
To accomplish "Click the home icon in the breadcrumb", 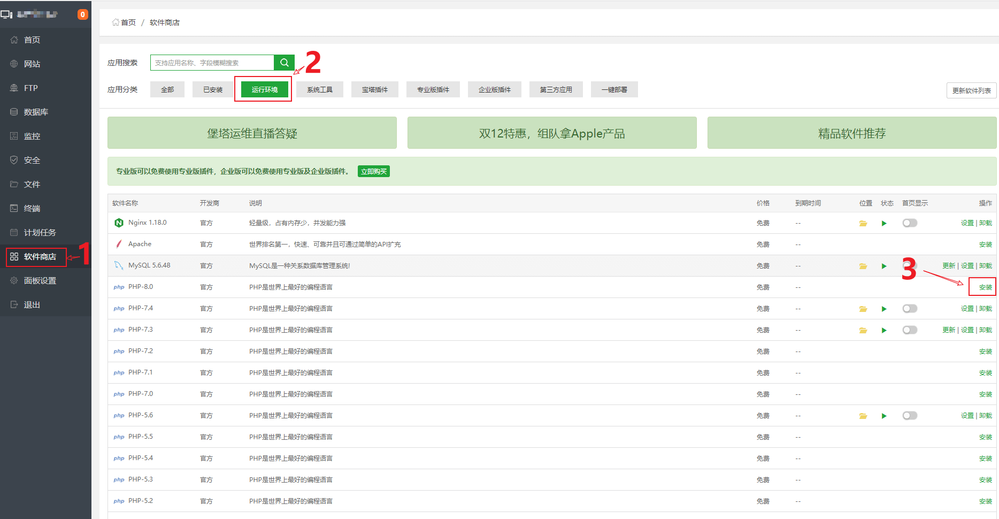I will pyautogui.click(x=115, y=22).
